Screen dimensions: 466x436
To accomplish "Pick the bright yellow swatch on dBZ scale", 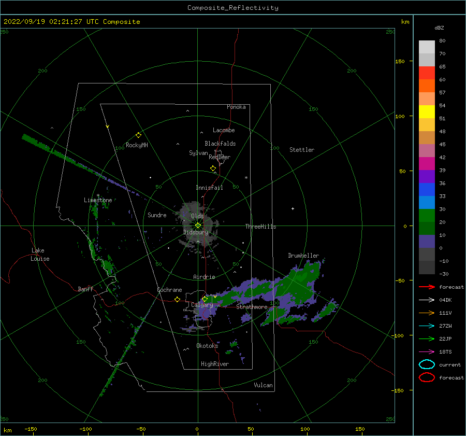I will click(x=427, y=112).
